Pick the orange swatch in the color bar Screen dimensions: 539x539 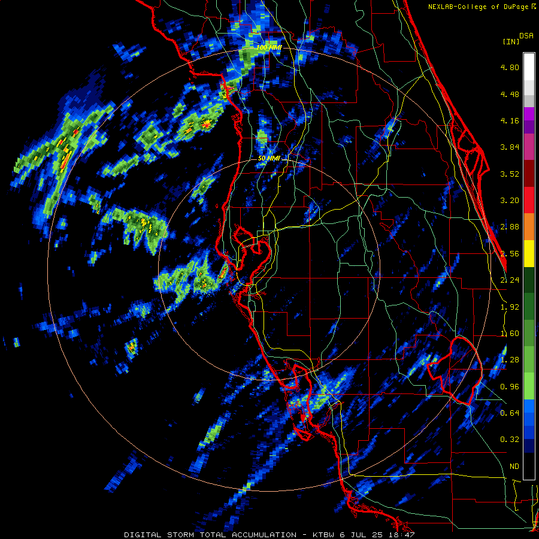[x=529, y=227]
